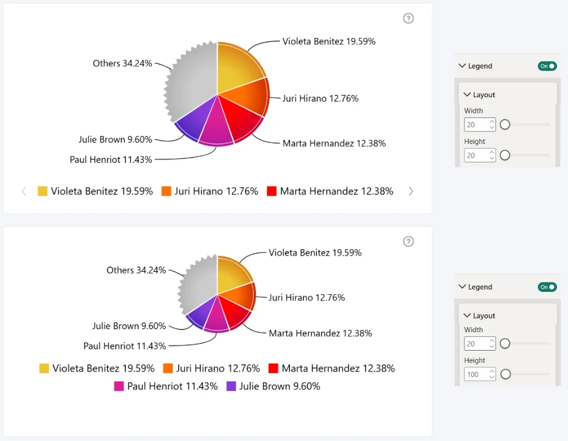568x441 pixels.
Task: Turn off the bottom Legend toggle
Action: tap(547, 287)
